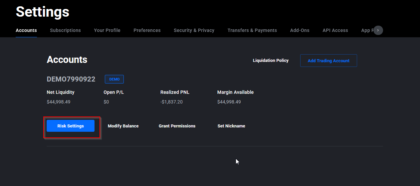Go to the Preferences tab

[147, 30]
